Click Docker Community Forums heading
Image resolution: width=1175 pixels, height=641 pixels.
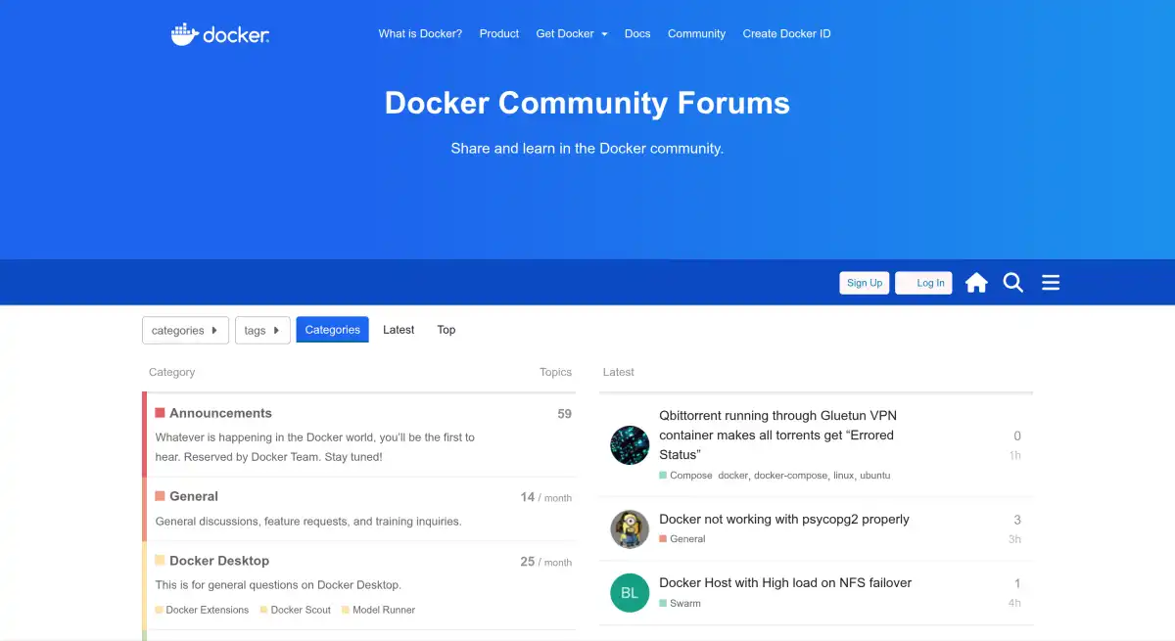pyautogui.click(x=587, y=103)
